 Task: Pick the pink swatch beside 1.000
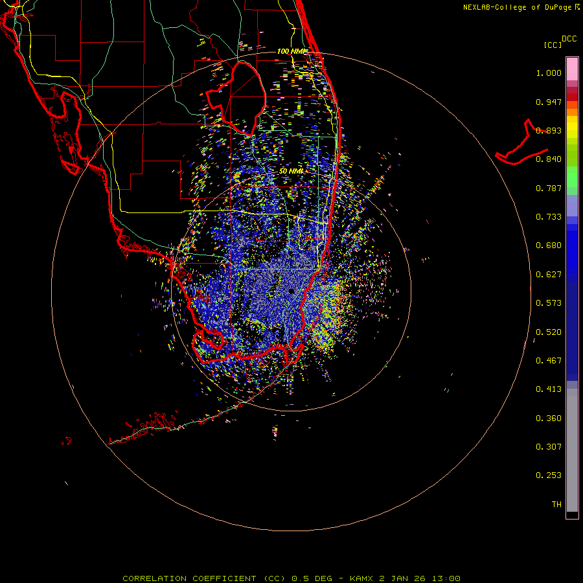(x=572, y=69)
